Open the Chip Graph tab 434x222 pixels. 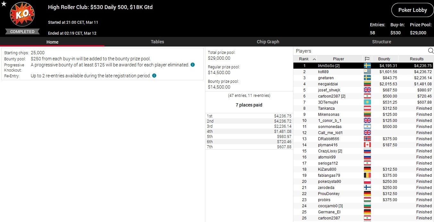point(268,42)
